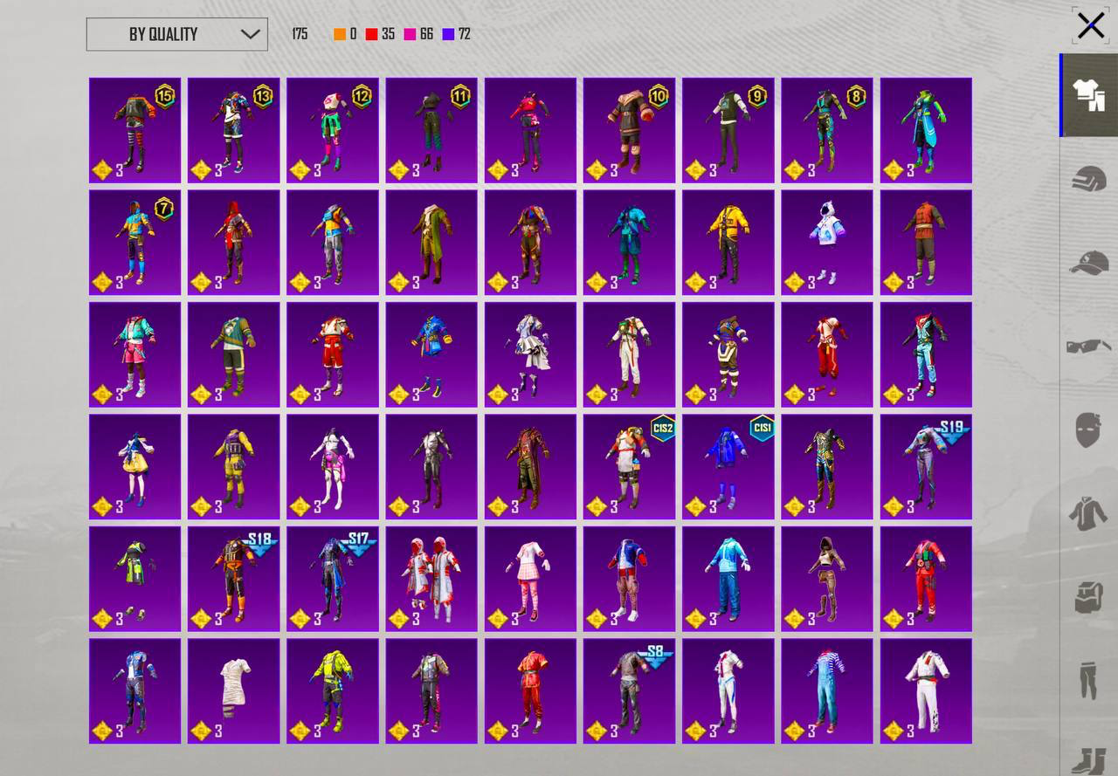1118x776 pixels.
Task: Select the outfit with level 7 badge
Action: point(135,243)
